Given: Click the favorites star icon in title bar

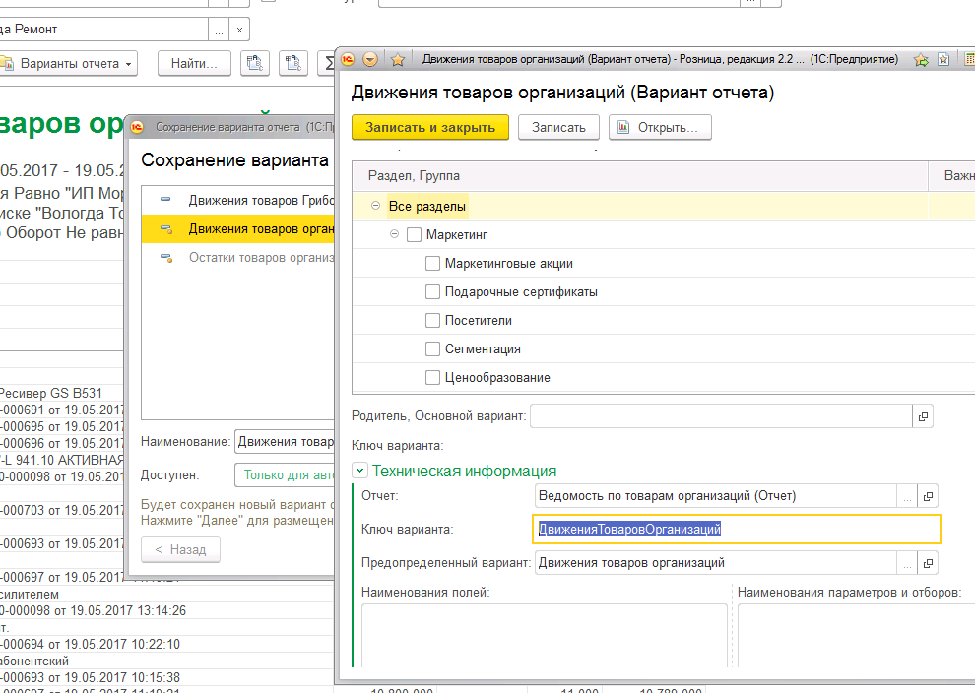Looking at the screenshot, I should [398, 60].
